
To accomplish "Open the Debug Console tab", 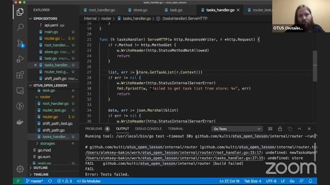I will tap(148, 129).
